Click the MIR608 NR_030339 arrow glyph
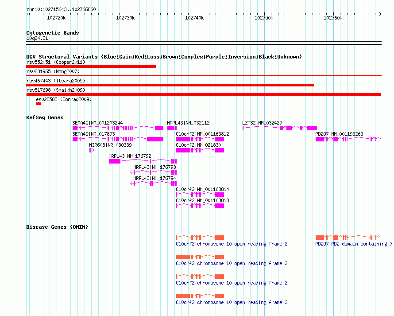The height and width of the screenshot is (316, 394). 92,150
